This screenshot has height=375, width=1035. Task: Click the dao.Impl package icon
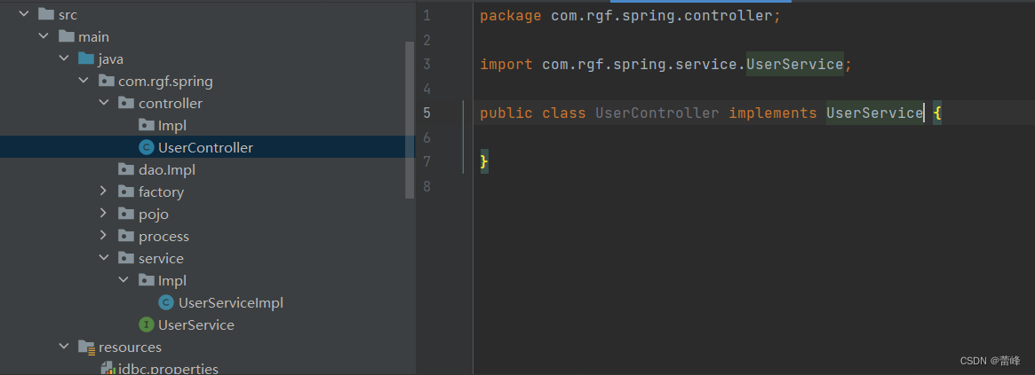pyautogui.click(x=126, y=170)
